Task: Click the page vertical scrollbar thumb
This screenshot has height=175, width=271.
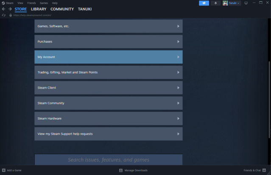Action: coord(269,100)
